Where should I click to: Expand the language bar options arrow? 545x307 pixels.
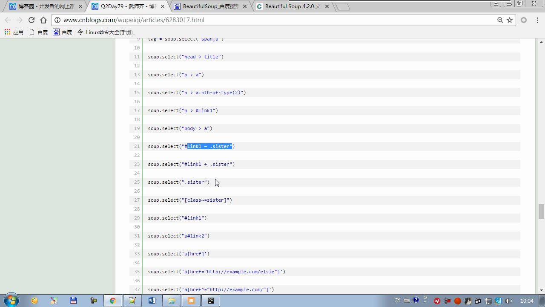coord(425,302)
